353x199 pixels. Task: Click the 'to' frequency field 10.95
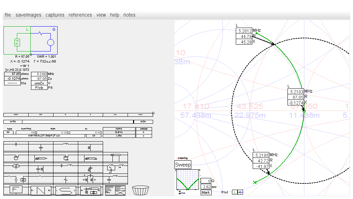click(x=85, y=132)
